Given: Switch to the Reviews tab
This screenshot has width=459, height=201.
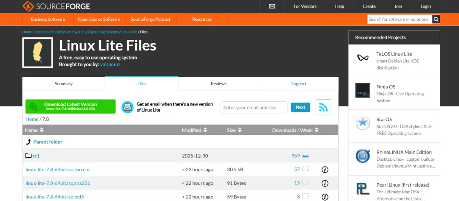Looking at the screenshot, I should point(219,84).
